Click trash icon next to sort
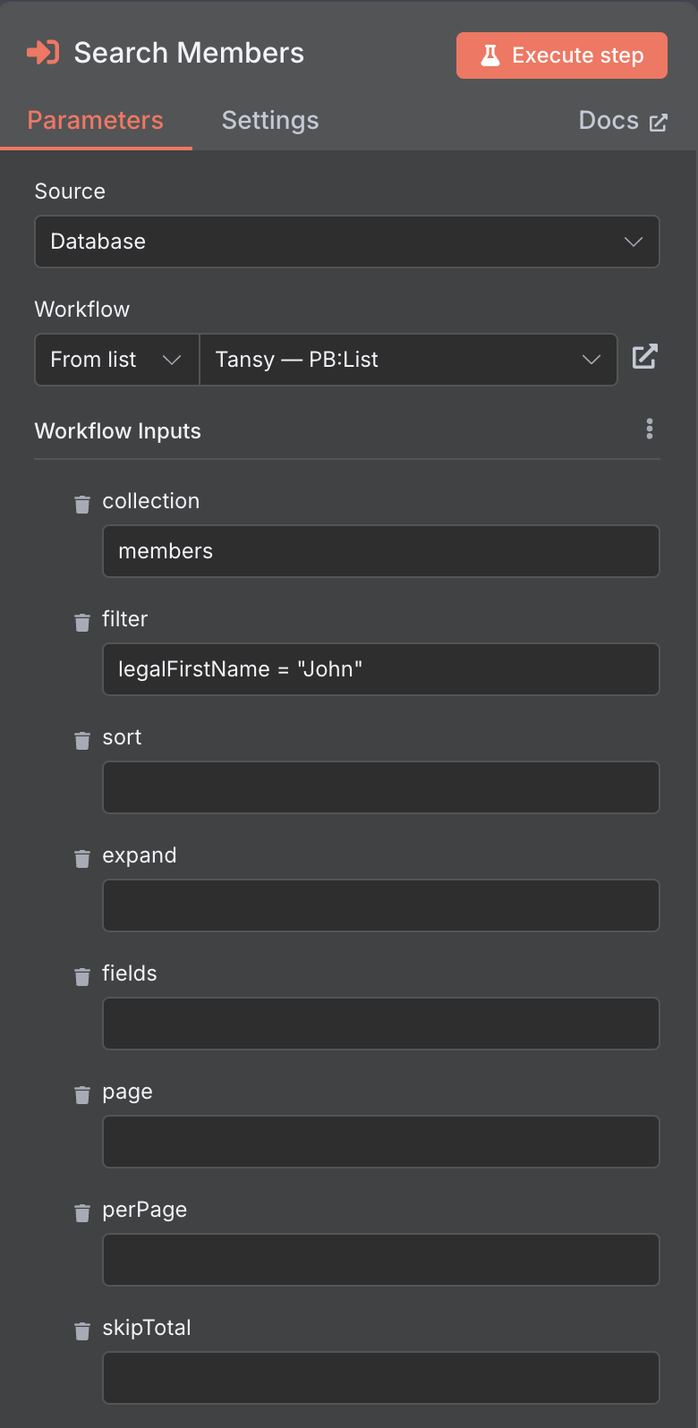This screenshot has width=698, height=1428. coord(82,741)
